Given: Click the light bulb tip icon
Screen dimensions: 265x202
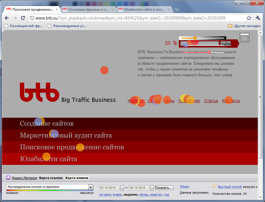Looking at the screenshot, I should 214,186.
